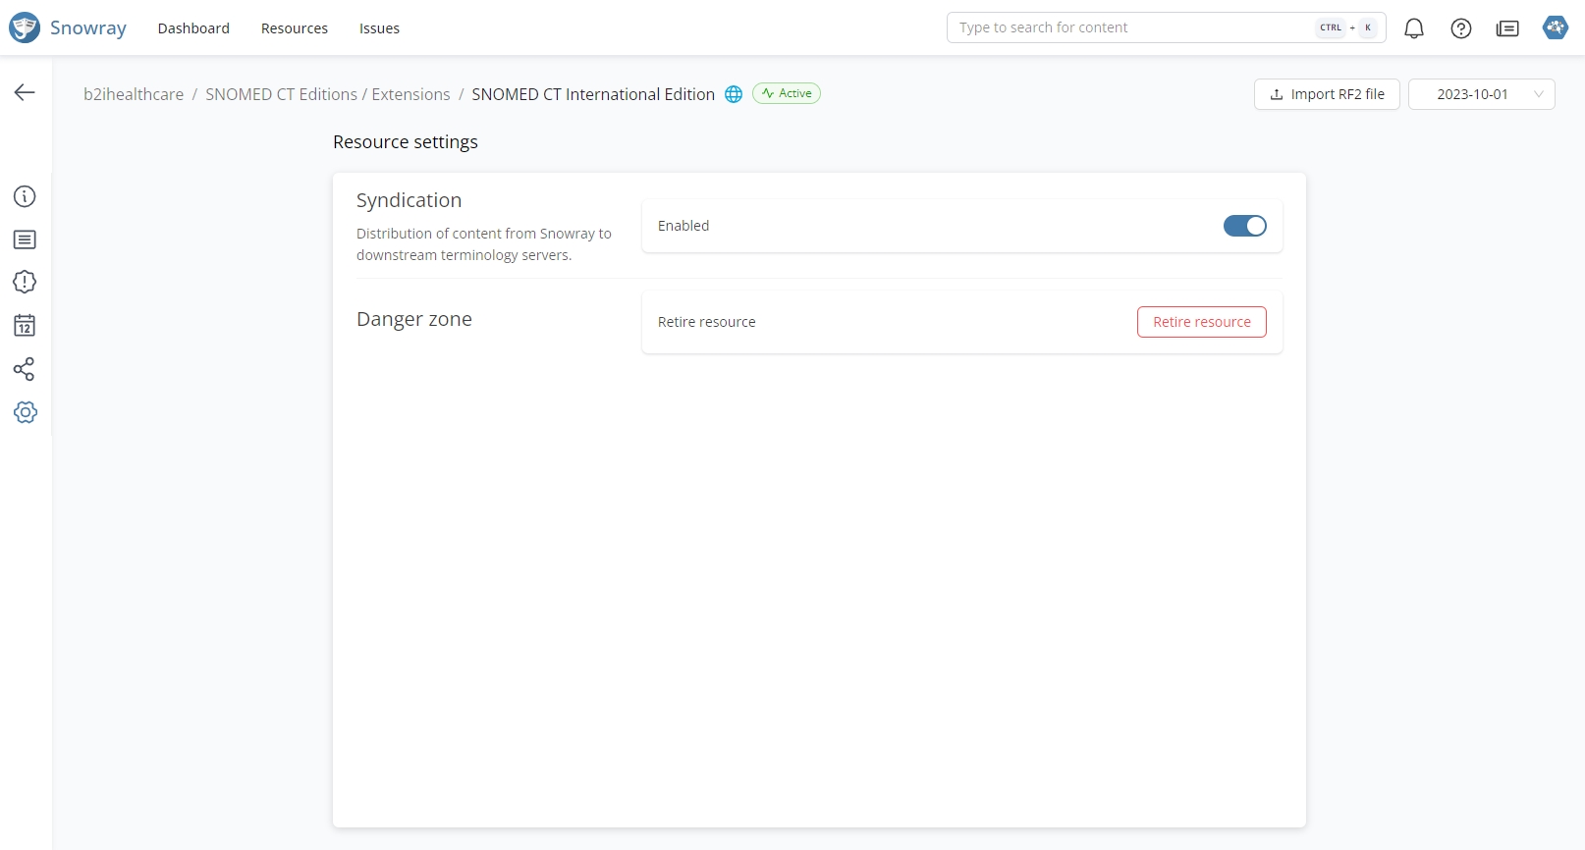The height and width of the screenshot is (850, 1585).
Task: Open the settings gear sidebar icon
Action: point(26,412)
